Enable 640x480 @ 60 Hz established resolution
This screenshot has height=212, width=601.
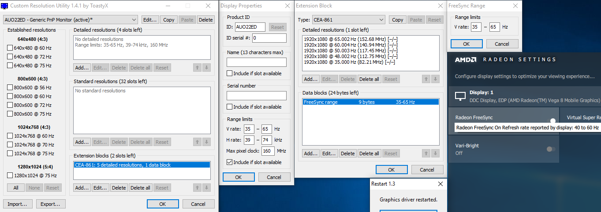pyautogui.click(x=10, y=48)
